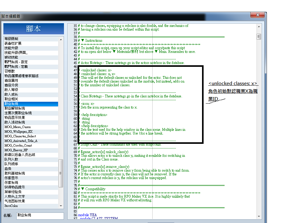Pick the 召喚獸 script
Screen dimensions: 308x223
pyautogui.click(x=31, y=71)
